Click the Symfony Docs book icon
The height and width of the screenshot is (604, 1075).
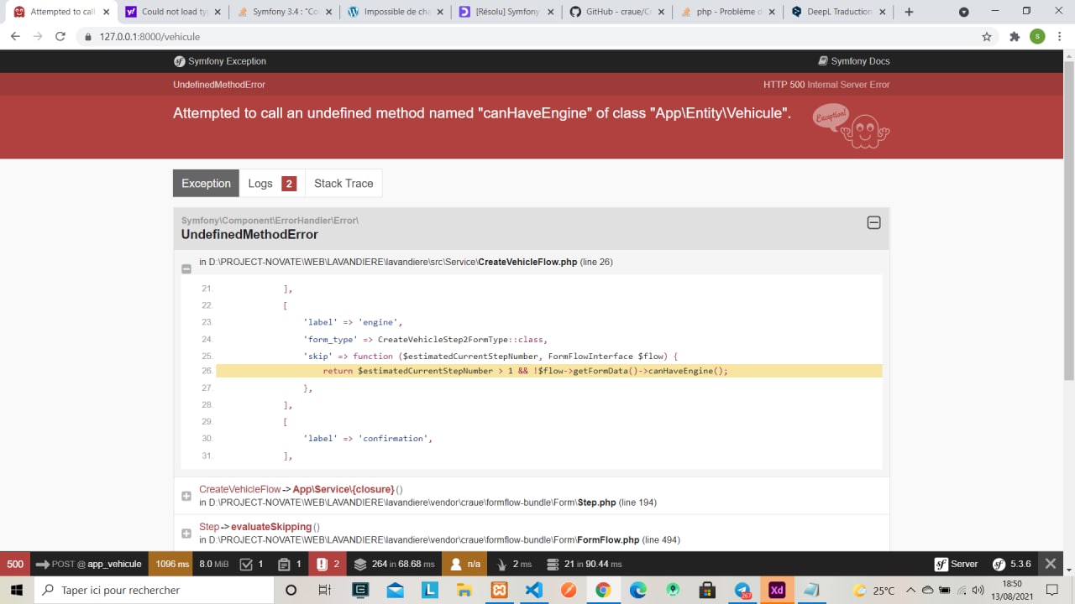click(x=823, y=61)
